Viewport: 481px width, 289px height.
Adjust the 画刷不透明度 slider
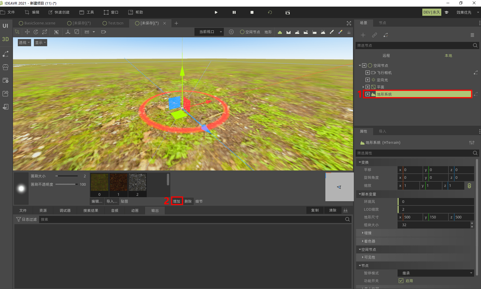[x=66, y=184]
